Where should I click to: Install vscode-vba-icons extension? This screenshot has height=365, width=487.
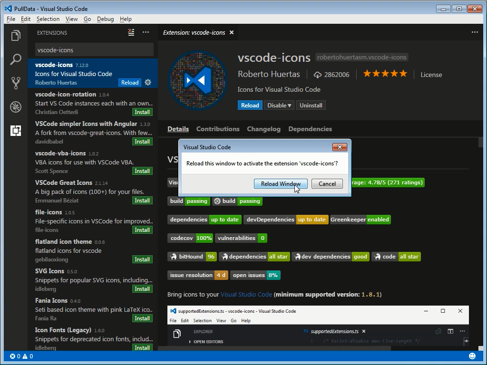(x=142, y=171)
